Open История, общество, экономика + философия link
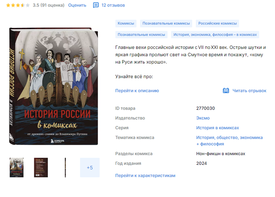Viewport: 275px width, 197px height. click(229, 141)
